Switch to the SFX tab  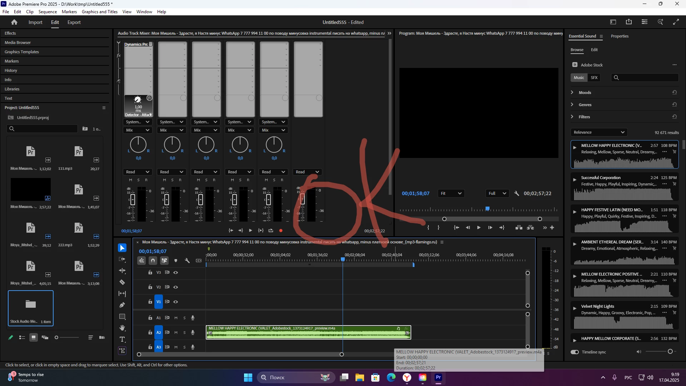594,78
